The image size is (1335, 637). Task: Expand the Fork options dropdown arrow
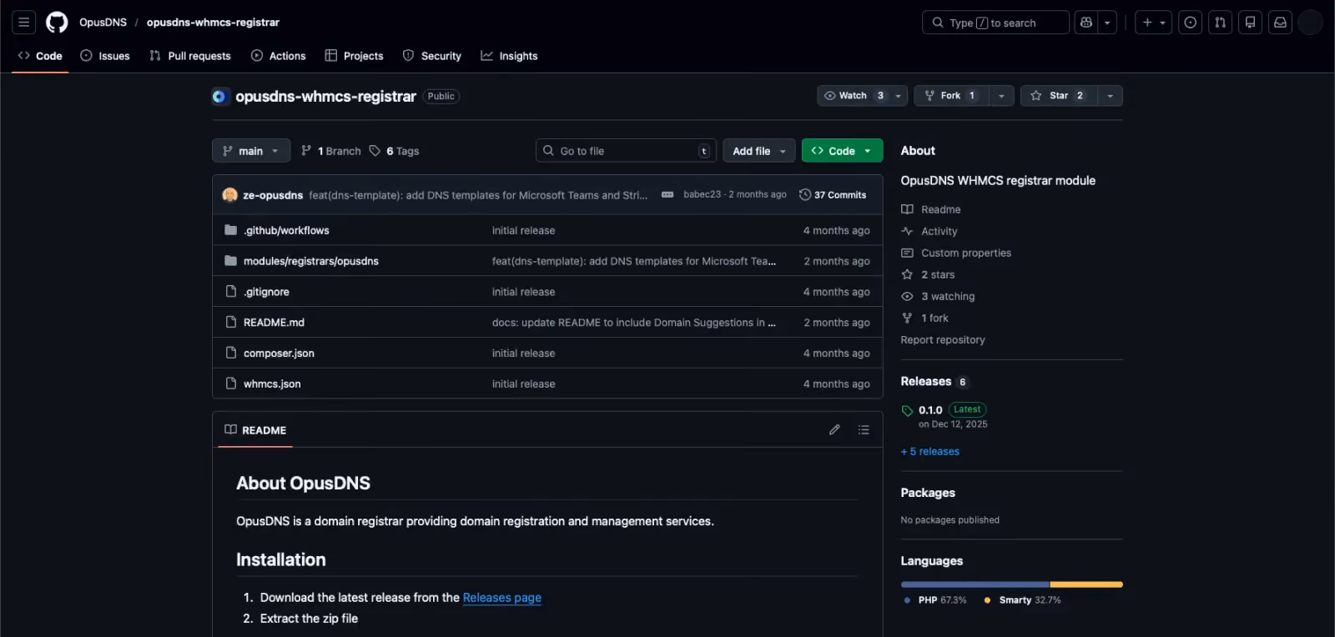[x=1001, y=96]
